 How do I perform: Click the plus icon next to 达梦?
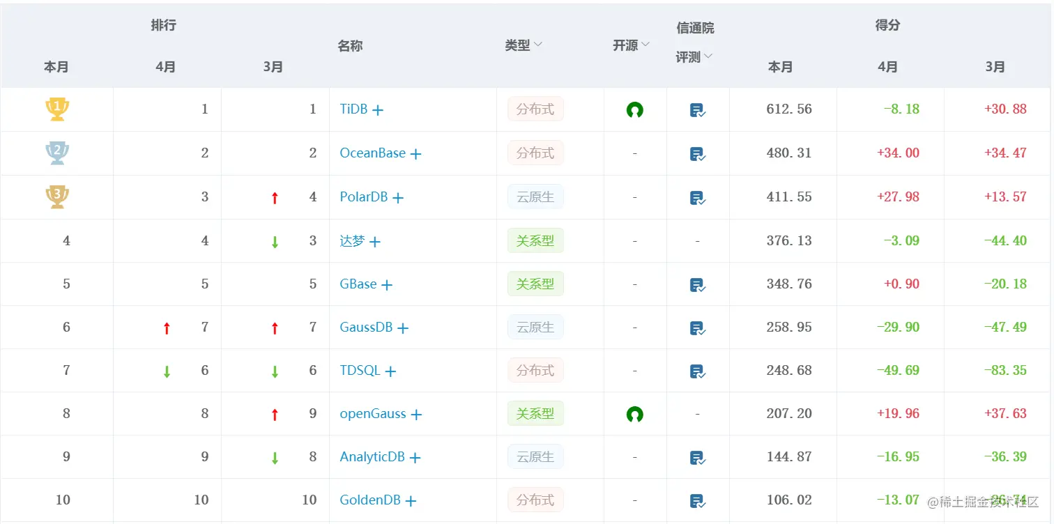(375, 242)
